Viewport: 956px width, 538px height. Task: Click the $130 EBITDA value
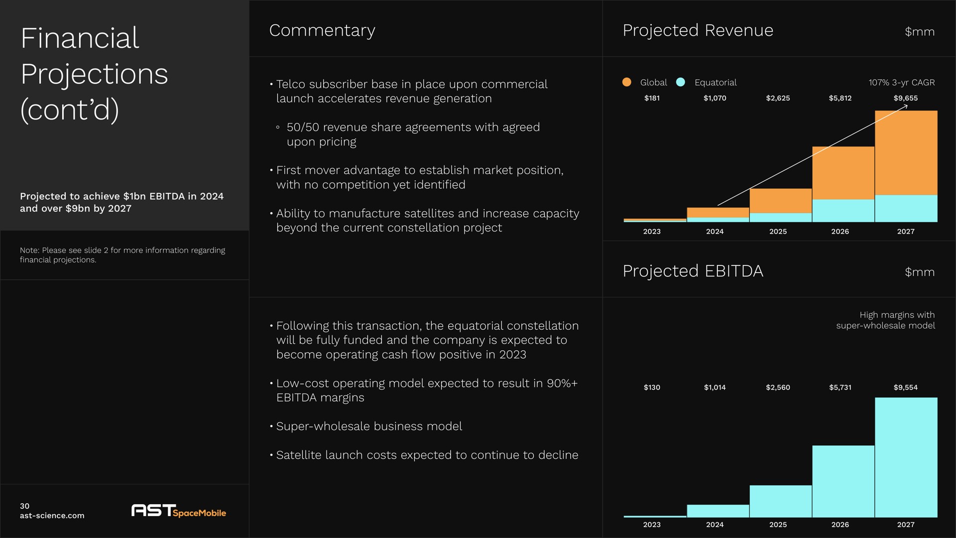click(652, 388)
